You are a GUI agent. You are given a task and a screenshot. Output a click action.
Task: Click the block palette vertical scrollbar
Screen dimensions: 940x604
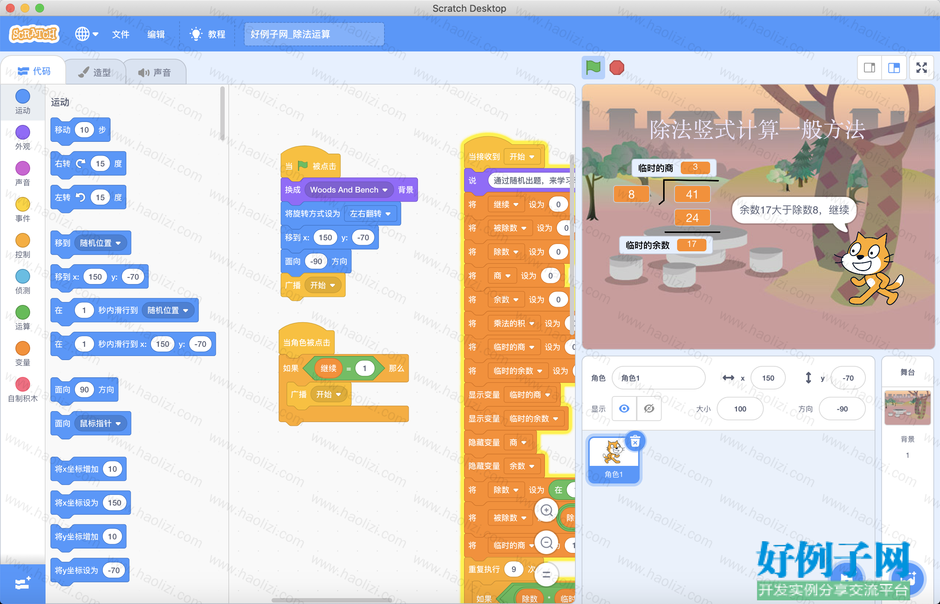point(222,114)
